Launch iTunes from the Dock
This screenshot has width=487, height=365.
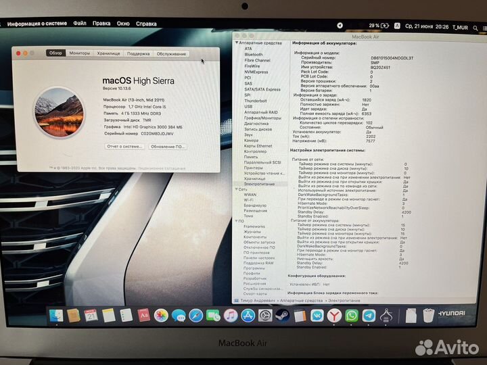(231, 316)
